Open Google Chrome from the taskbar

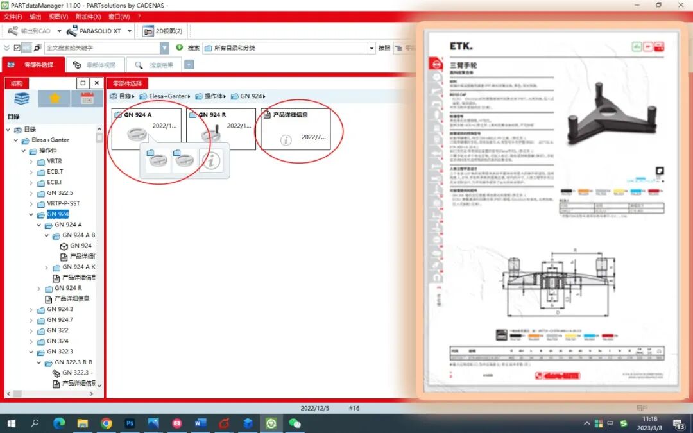click(106, 423)
